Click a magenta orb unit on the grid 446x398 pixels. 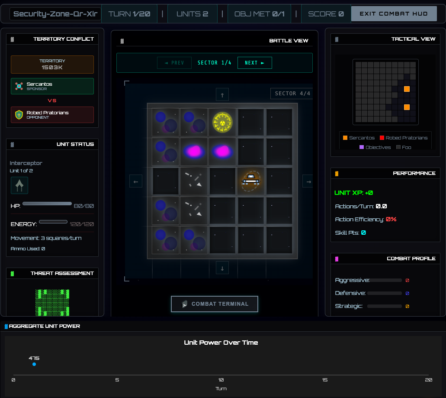(x=194, y=152)
